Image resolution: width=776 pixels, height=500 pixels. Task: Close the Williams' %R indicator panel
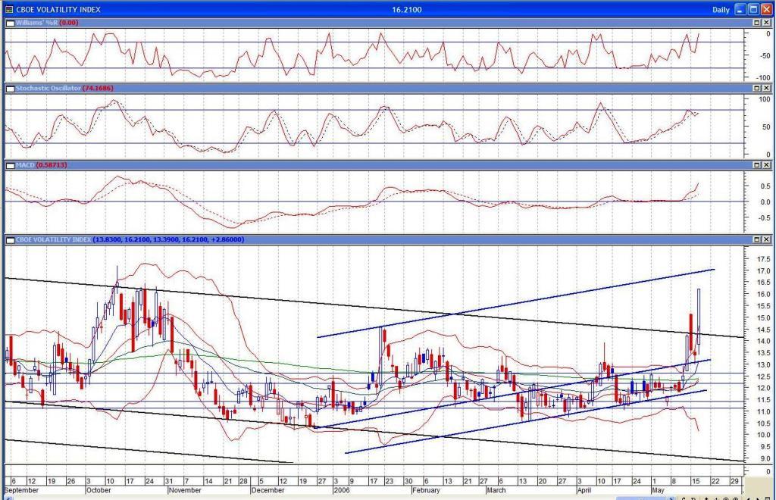point(766,23)
